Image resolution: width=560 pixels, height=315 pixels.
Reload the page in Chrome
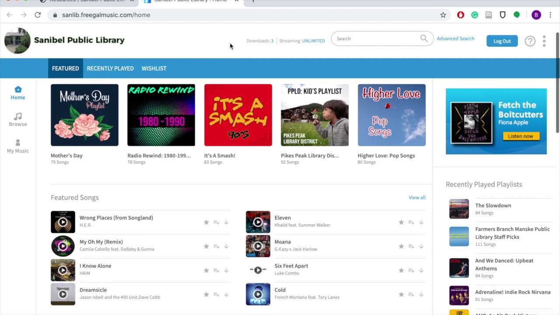(38, 15)
